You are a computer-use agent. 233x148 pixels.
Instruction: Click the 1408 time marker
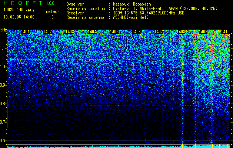click(181, 32)
